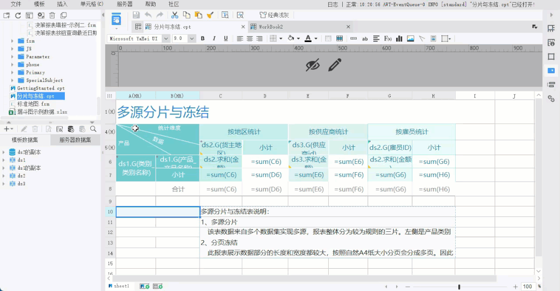Activate the format painter brush
Image resolution: width=560 pixels, height=291 pixels.
pyautogui.click(x=211, y=15)
